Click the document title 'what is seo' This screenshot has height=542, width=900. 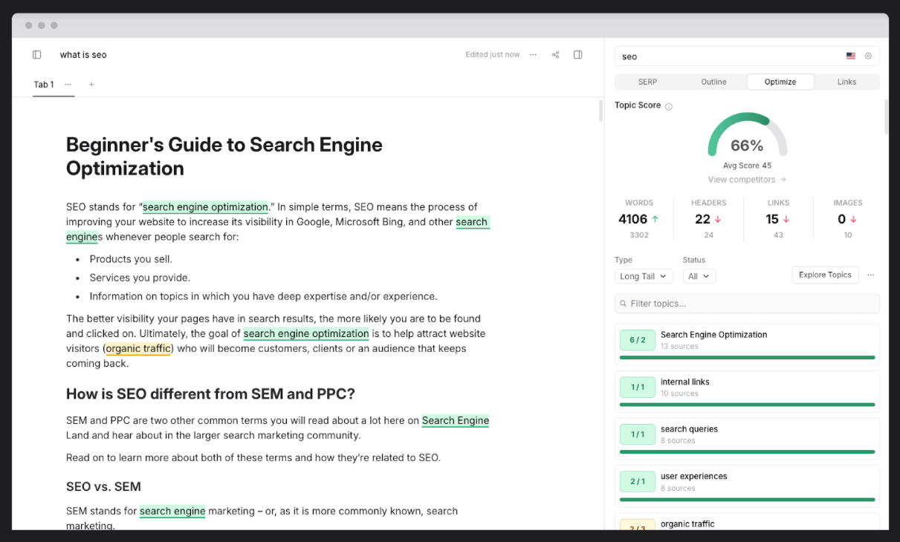coord(83,55)
